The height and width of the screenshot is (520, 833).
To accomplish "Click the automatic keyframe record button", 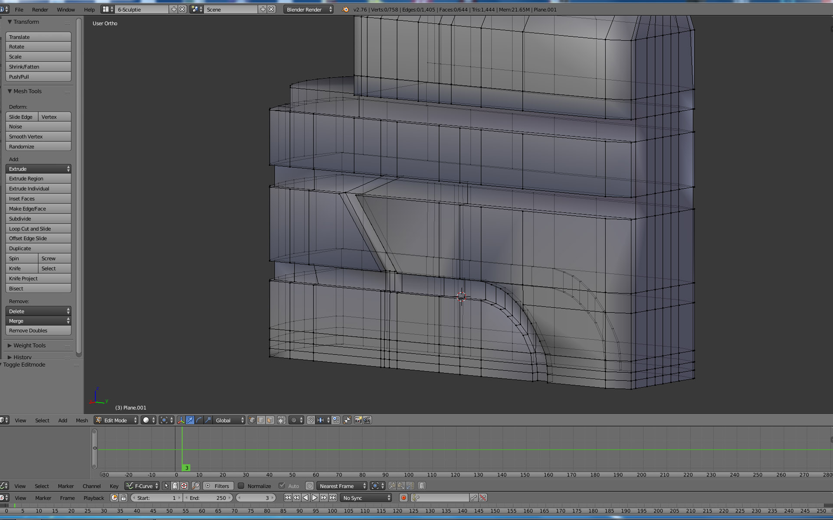I will point(403,498).
